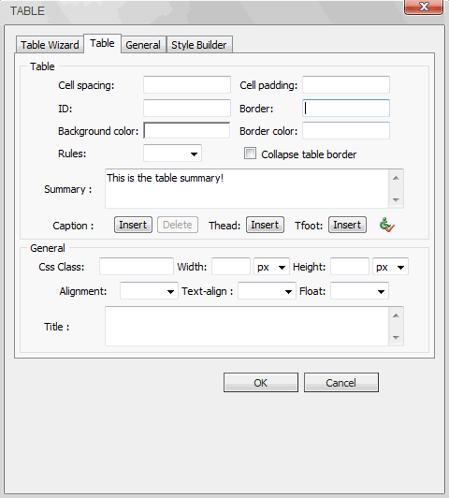Open the General tab

click(x=143, y=45)
